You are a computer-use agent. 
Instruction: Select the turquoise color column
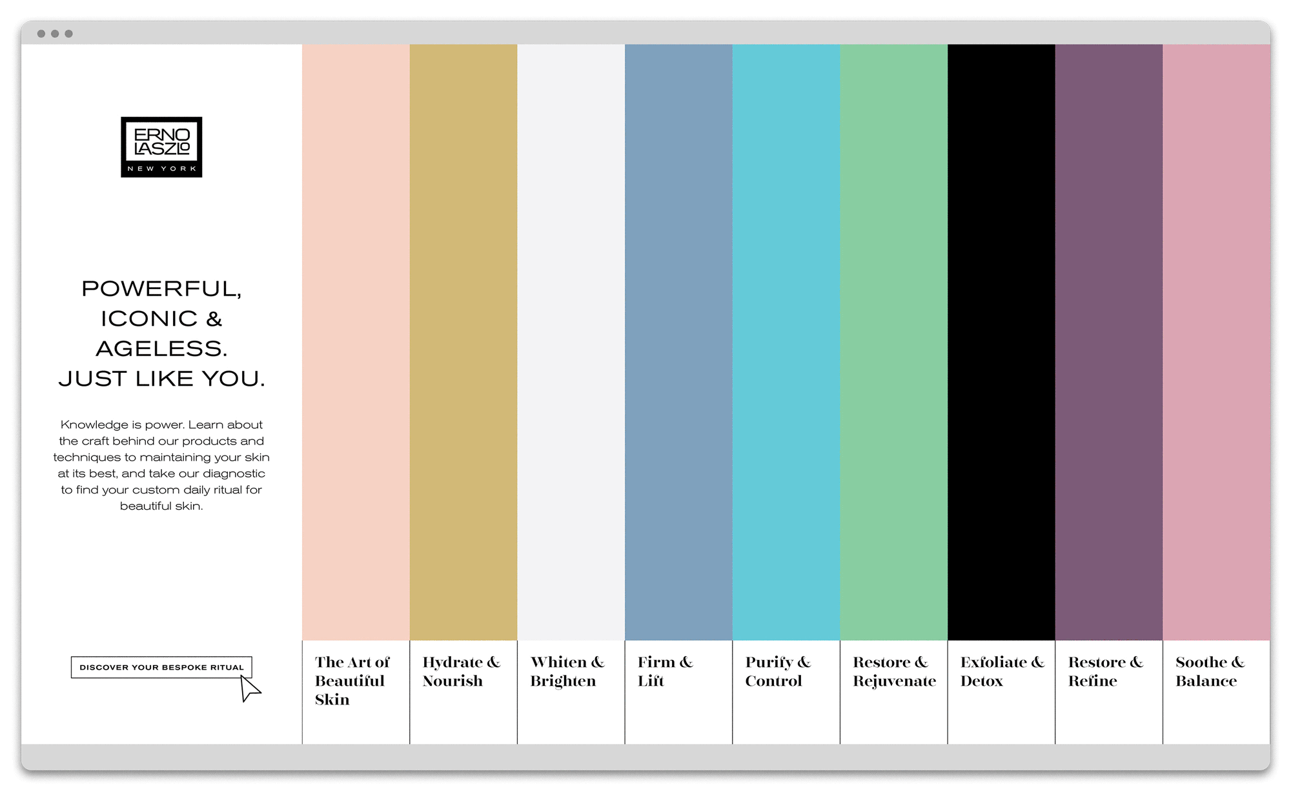coord(786,342)
